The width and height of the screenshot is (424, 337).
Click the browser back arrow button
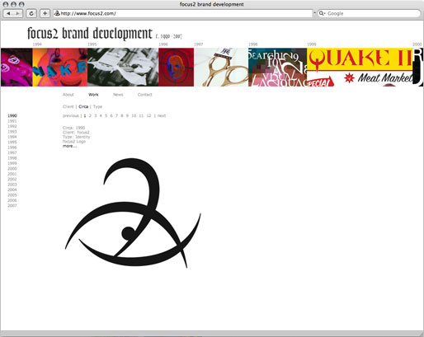(x=8, y=13)
